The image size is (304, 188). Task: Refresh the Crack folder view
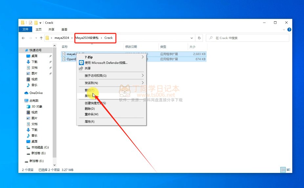coord(199,38)
